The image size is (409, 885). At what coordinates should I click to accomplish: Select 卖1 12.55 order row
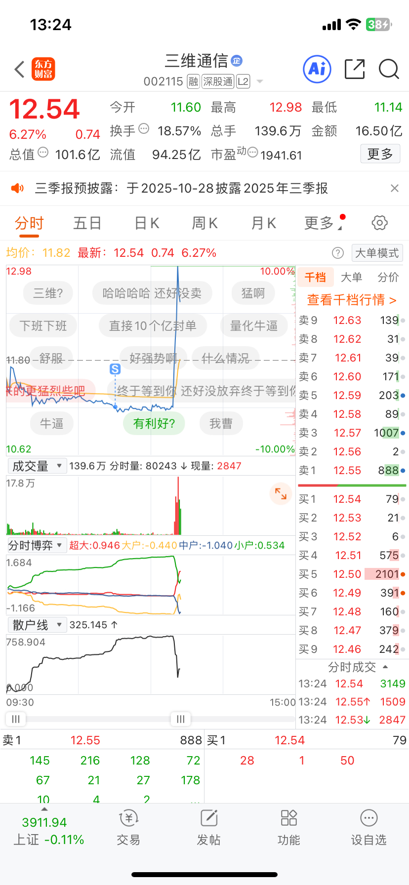coord(352,471)
